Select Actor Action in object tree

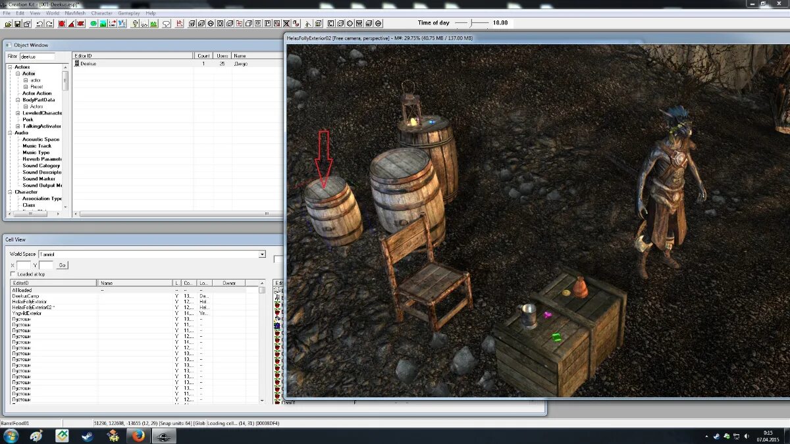pos(37,93)
